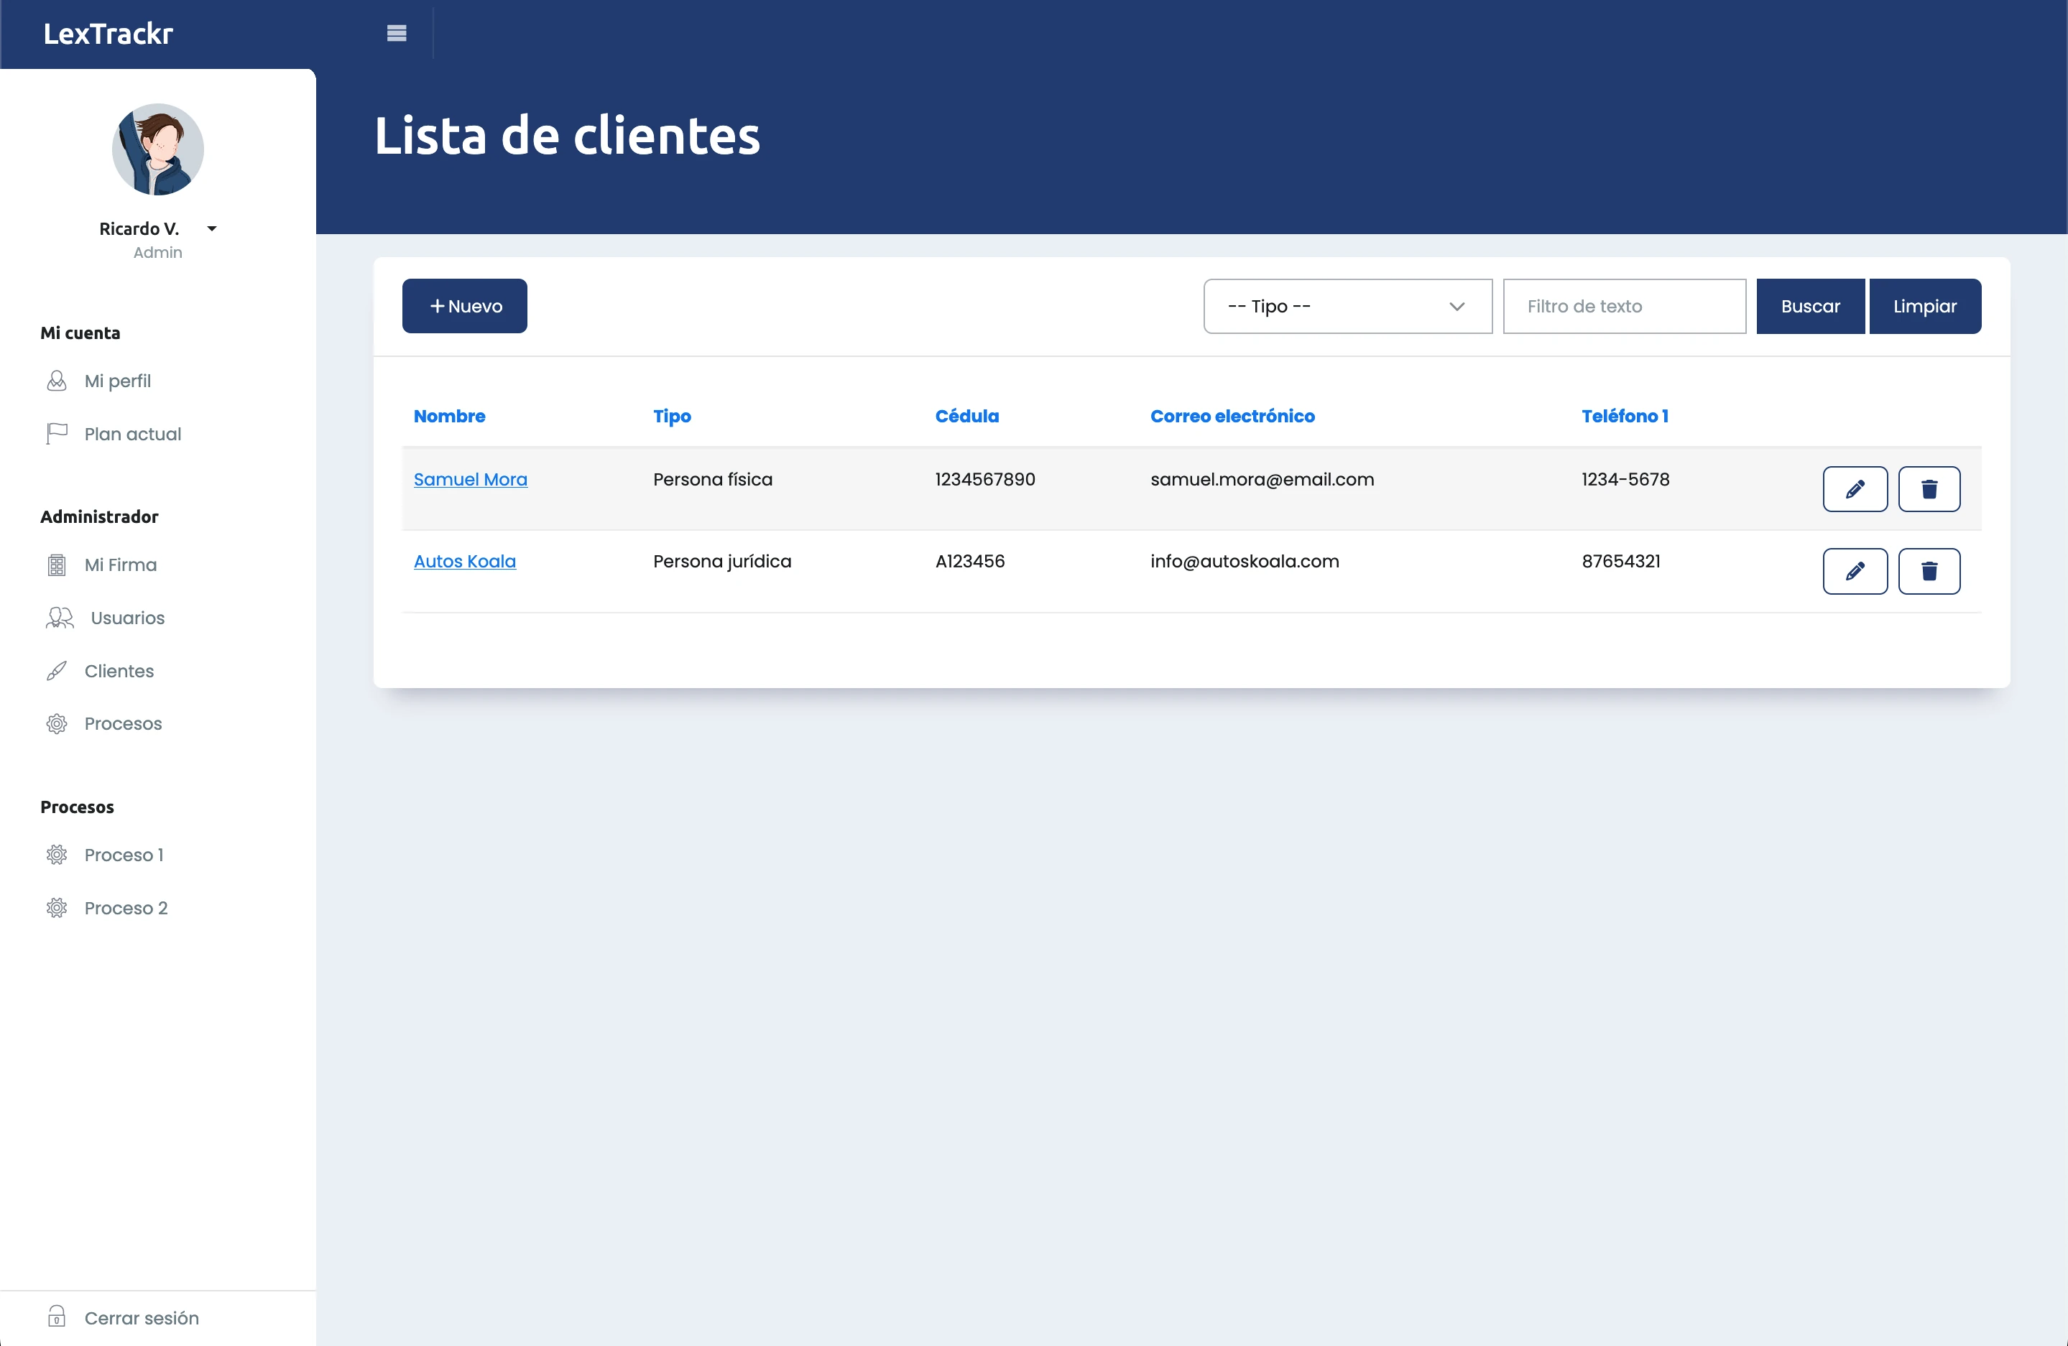Open the Mi perfil menu item
This screenshot has width=2068, height=1346.
(x=117, y=381)
